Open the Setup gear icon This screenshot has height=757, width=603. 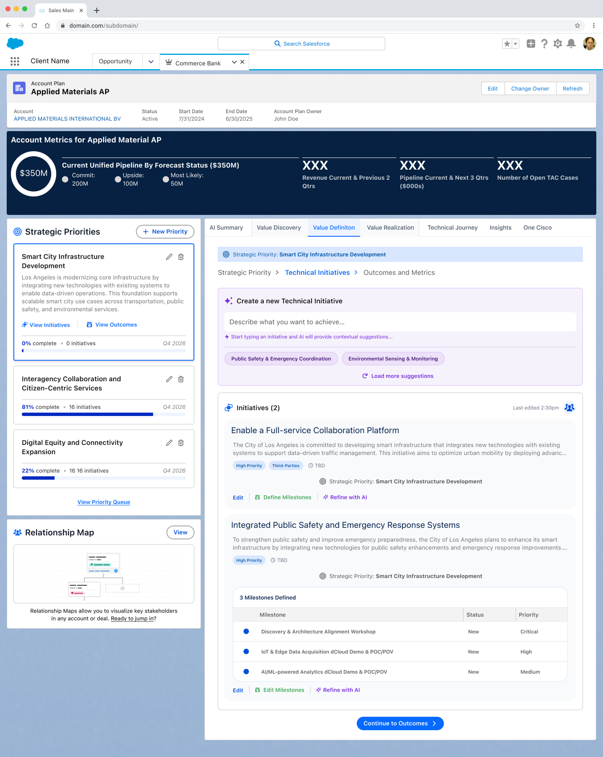tap(557, 44)
